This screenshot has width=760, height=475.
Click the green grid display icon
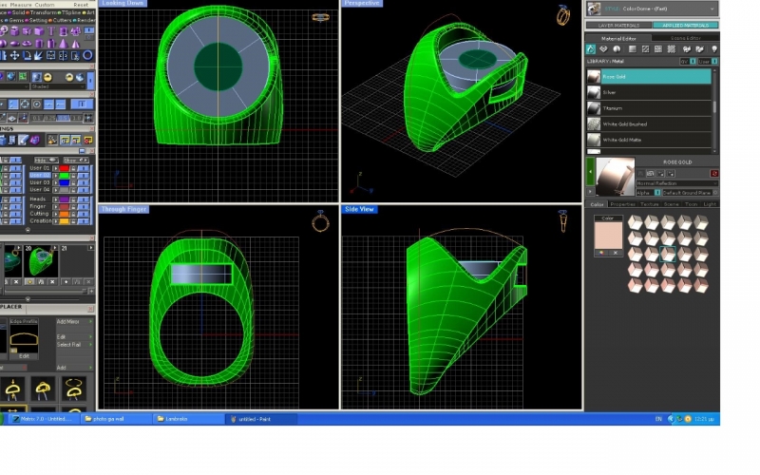pos(23,77)
